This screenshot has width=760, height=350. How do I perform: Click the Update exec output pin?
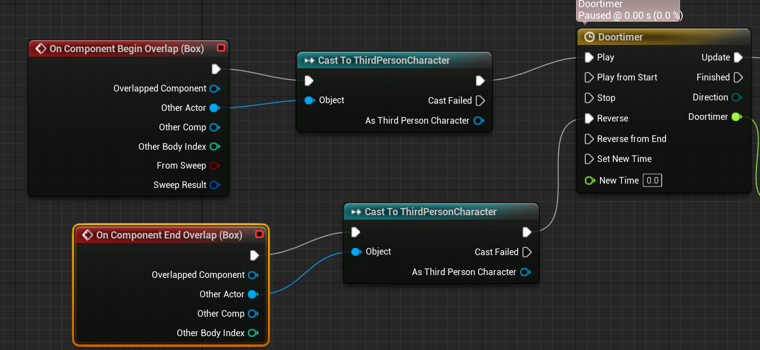738,57
